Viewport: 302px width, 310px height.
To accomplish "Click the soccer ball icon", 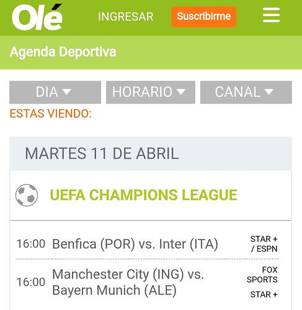I will (27, 195).
